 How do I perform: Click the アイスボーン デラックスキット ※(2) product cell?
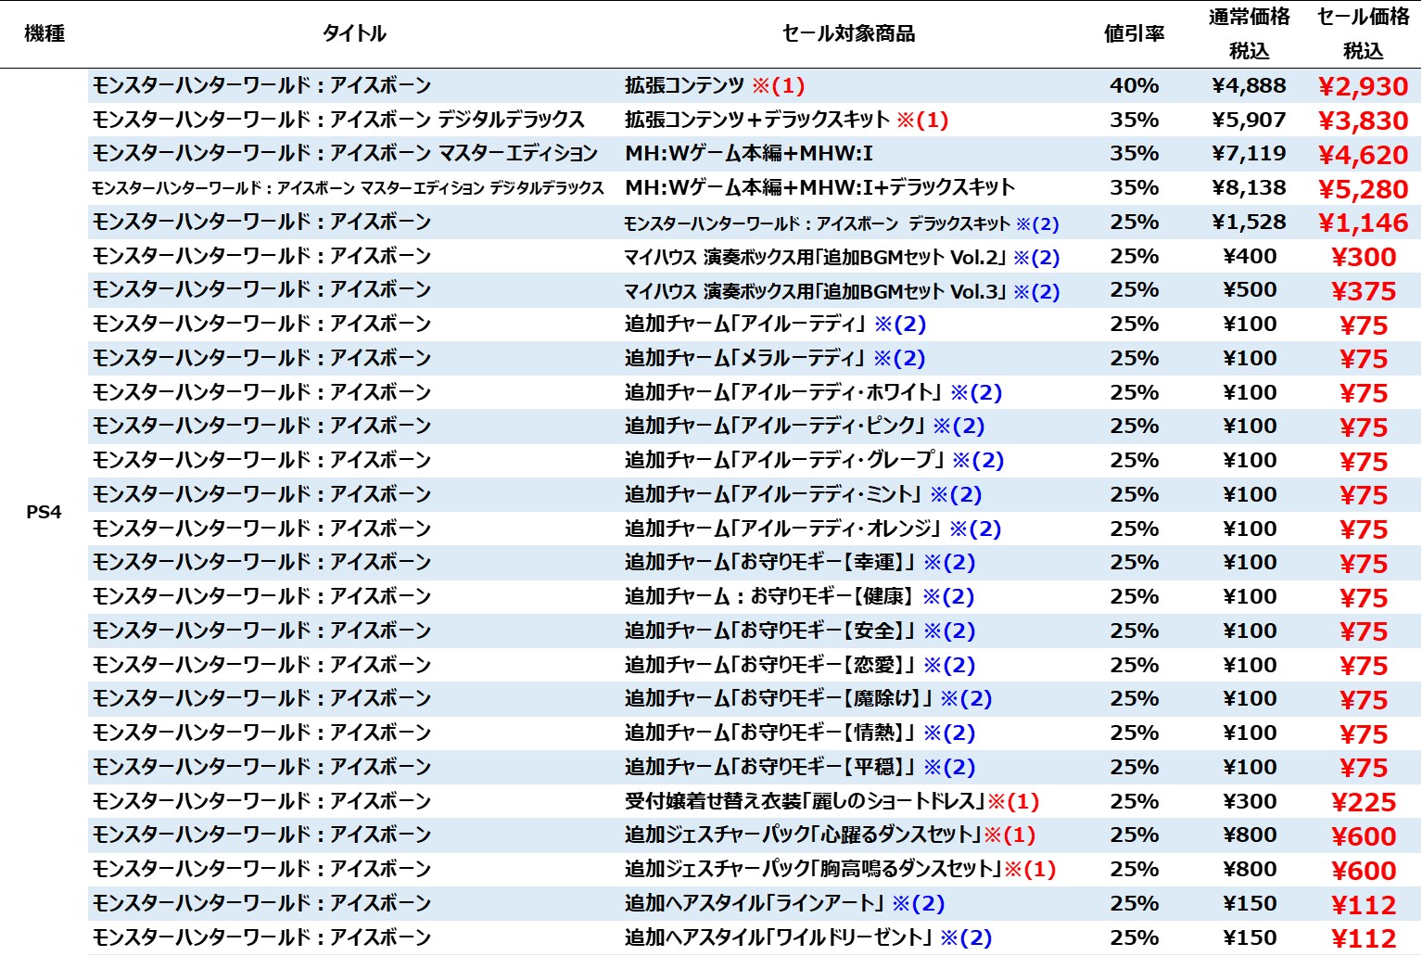pyautogui.click(x=841, y=223)
